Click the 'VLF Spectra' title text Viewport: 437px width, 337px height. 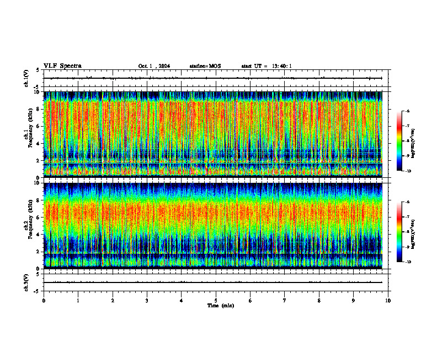[x=62, y=66]
